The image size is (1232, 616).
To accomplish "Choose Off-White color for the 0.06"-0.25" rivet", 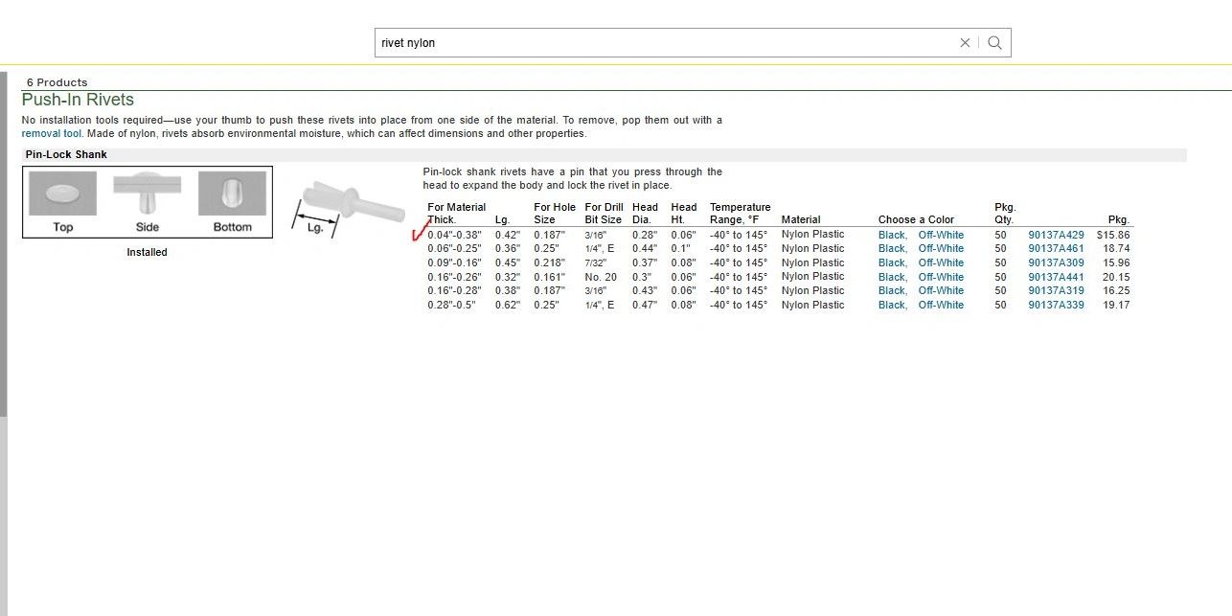I will click(x=941, y=249).
